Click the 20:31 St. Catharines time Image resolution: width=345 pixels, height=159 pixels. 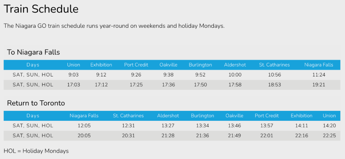tap(128, 136)
